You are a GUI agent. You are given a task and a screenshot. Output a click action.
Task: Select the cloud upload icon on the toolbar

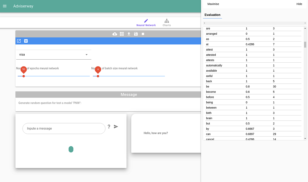click(114, 34)
